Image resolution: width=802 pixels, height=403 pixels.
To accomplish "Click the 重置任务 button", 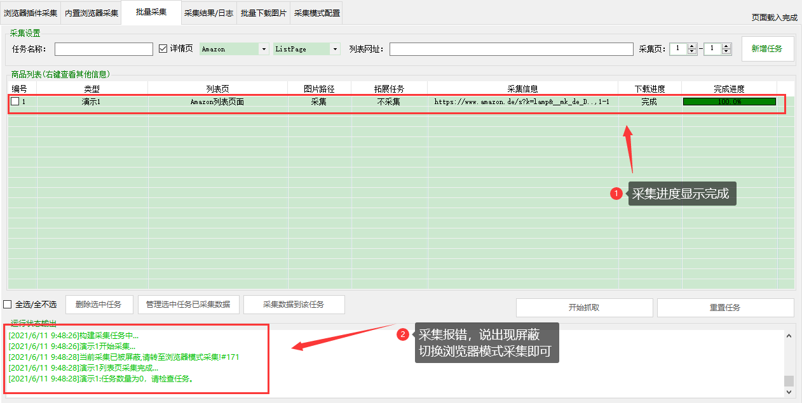I will pos(725,308).
